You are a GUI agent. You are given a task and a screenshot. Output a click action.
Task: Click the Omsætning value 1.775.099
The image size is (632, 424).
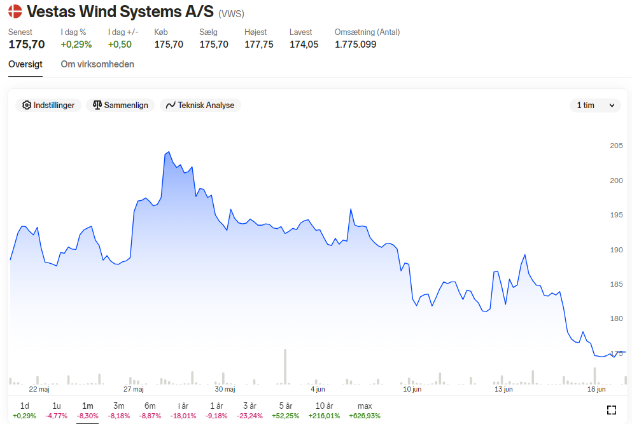(x=356, y=44)
